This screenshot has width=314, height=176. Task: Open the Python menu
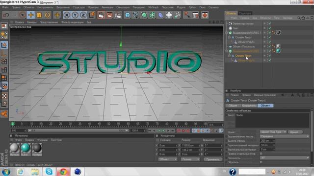click(192, 7)
